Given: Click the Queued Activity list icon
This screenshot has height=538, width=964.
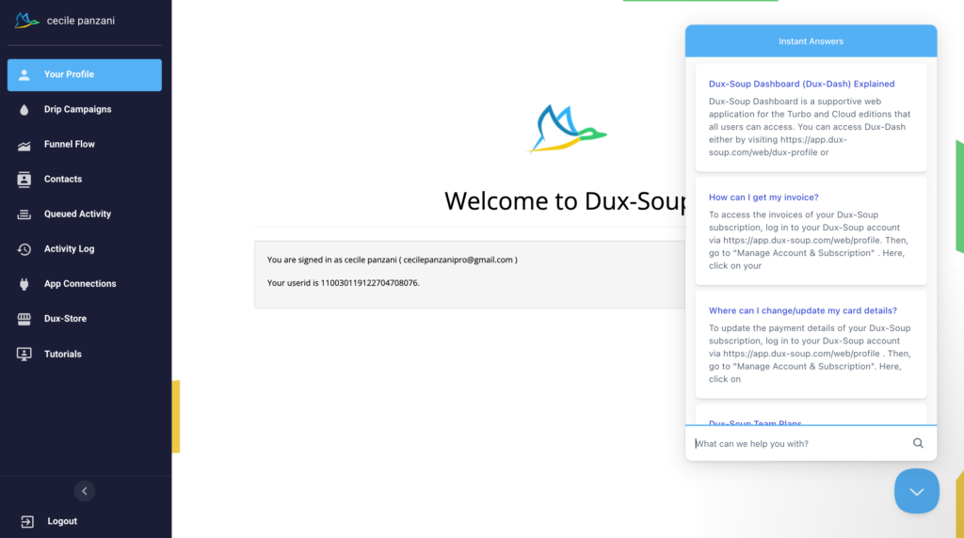Looking at the screenshot, I should click(24, 214).
